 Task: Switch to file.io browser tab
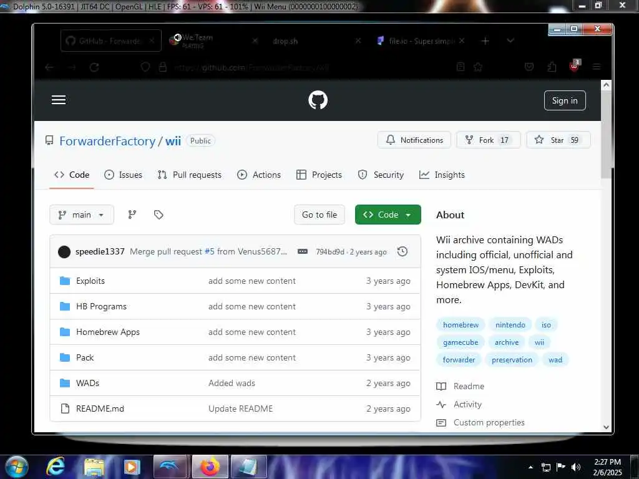point(420,41)
